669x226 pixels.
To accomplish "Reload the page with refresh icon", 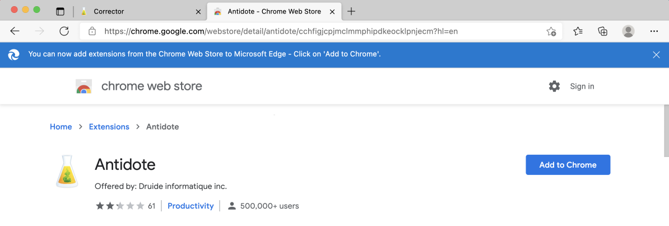I will click(64, 31).
